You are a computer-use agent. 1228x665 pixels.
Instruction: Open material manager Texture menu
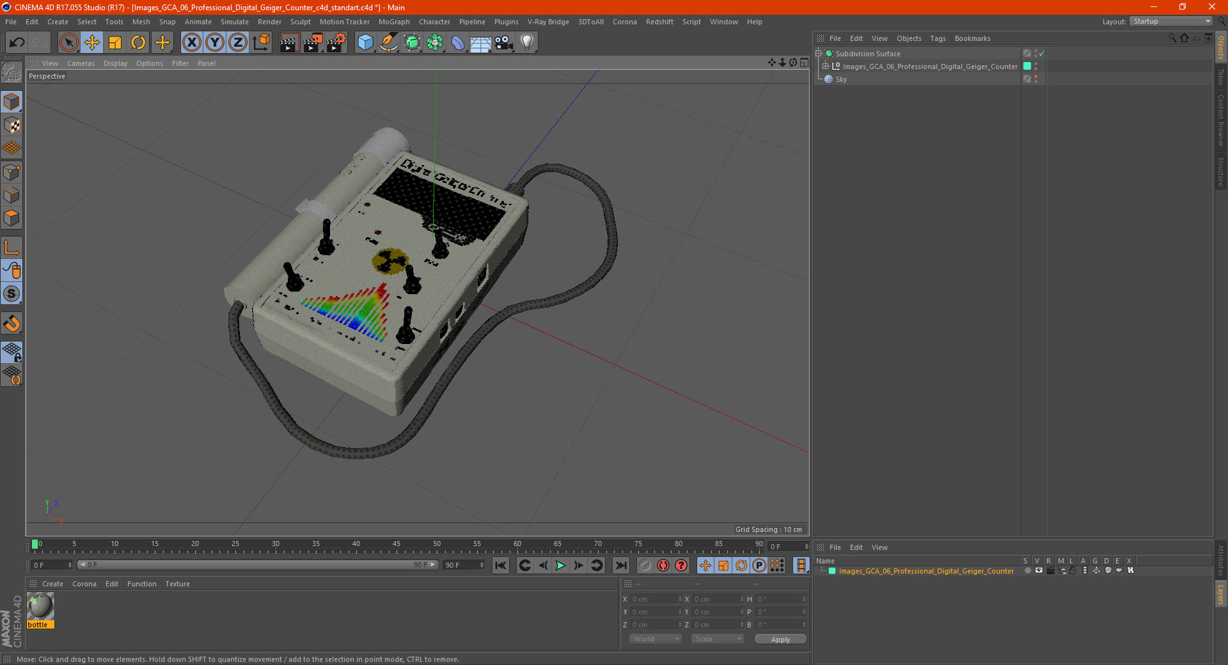pos(177,584)
